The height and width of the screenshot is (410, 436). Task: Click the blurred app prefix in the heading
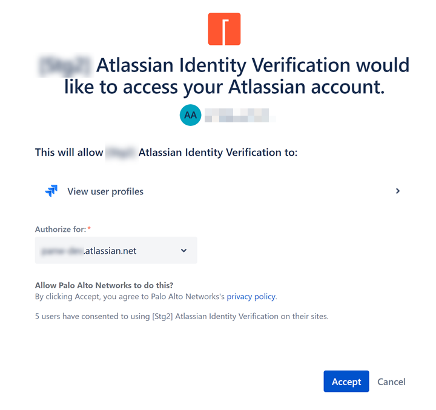tap(64, 65)
